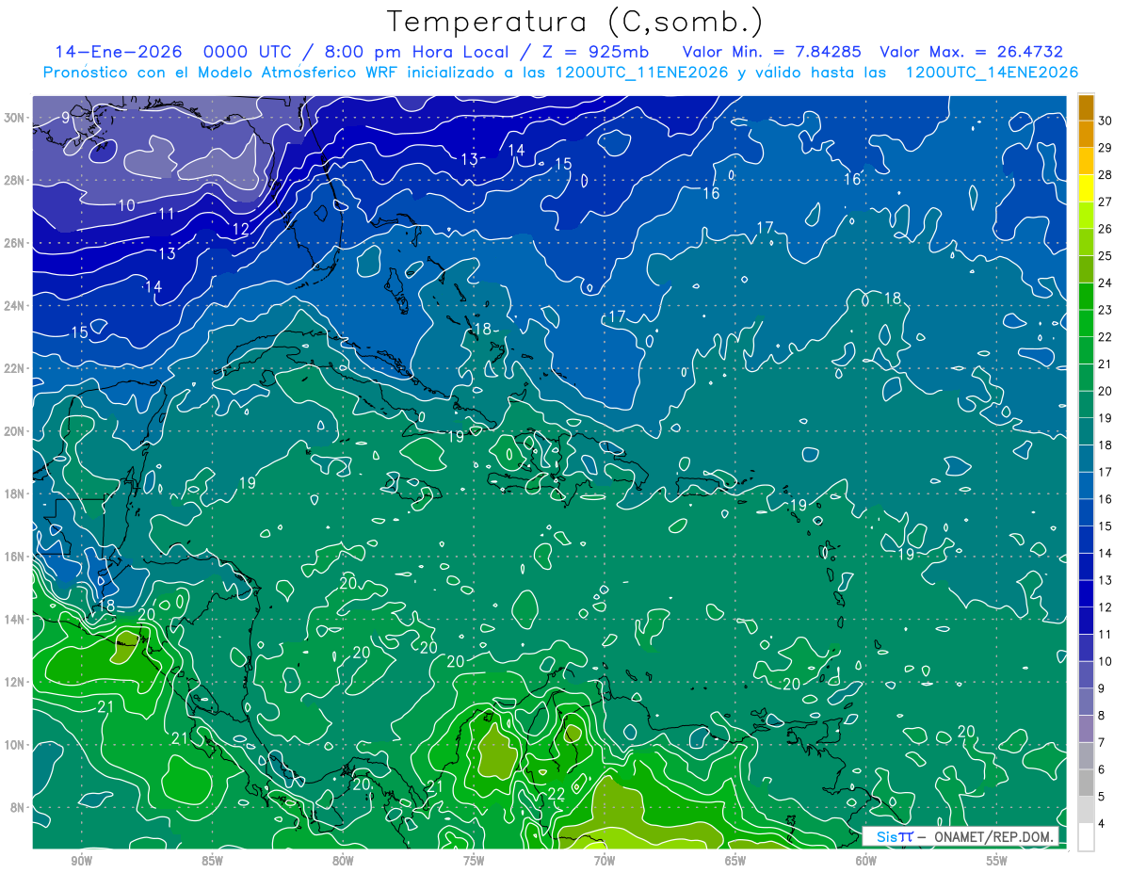
Task: Click latitude axis label '26N'
Action: (16, 243)
